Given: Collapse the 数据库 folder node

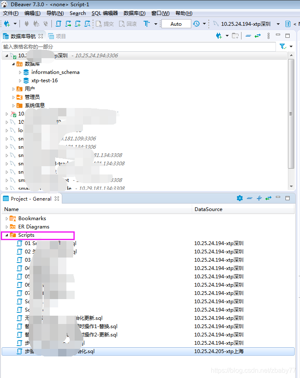Looking at the screenshot, I should click(13, 64).
